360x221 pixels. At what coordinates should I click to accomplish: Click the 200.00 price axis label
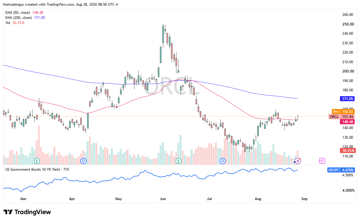[347, 71]
